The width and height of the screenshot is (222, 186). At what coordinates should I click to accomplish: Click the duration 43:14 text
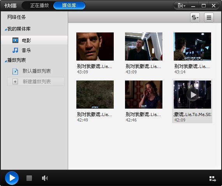click(180, 72)
